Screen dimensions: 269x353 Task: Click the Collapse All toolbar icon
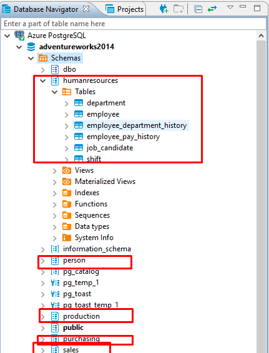pyautogui.click(x=198, y=9)
